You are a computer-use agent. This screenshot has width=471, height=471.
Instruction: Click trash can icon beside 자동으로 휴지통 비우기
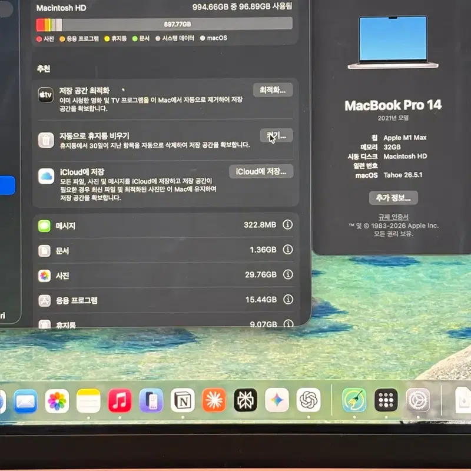[x=46, y=140]
